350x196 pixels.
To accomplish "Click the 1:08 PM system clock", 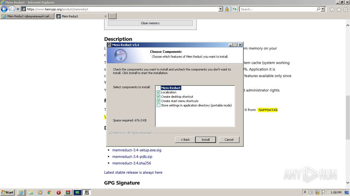I will 336,192.
